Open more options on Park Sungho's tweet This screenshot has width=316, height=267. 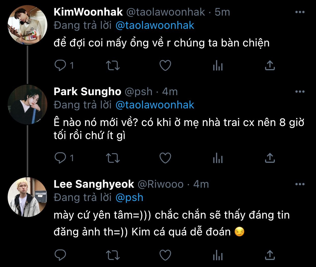click(300, 92)
